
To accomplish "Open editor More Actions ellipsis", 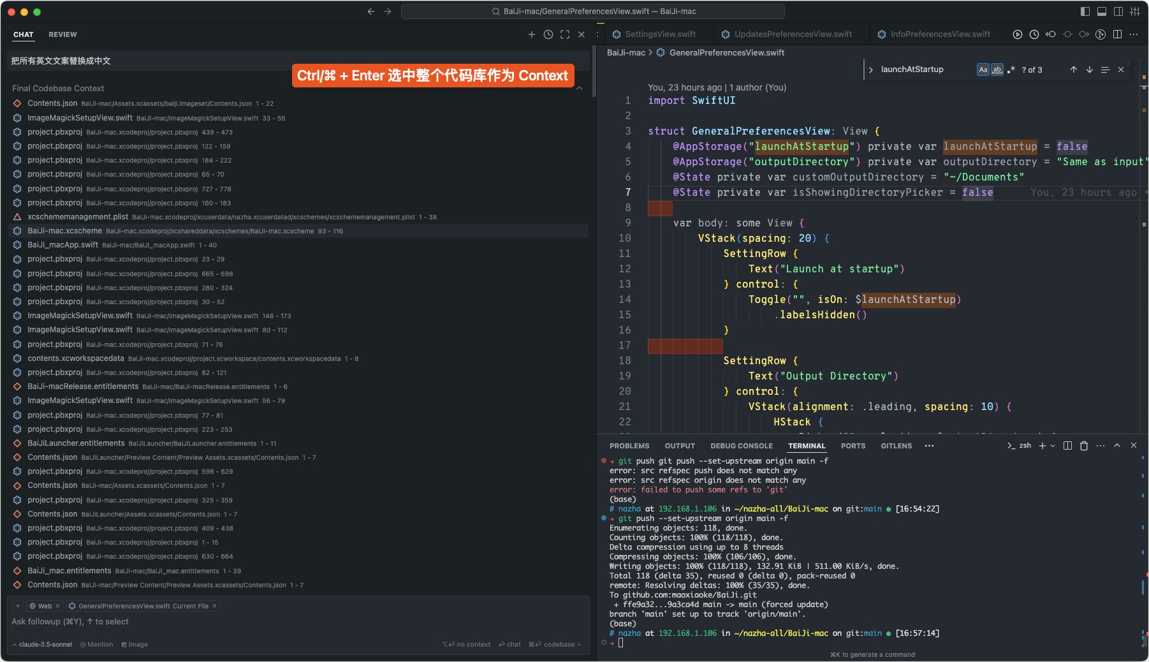I will pyautogui.click(x=1134, y=34).
